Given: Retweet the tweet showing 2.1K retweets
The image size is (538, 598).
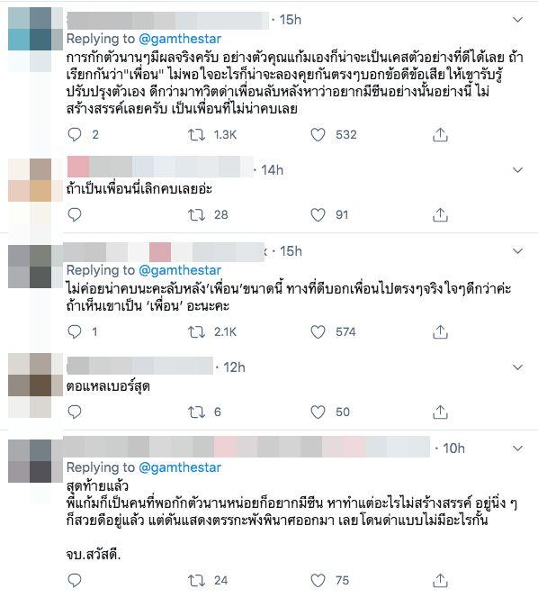Looking at the screenshot, I should click(x=197, y=331).
